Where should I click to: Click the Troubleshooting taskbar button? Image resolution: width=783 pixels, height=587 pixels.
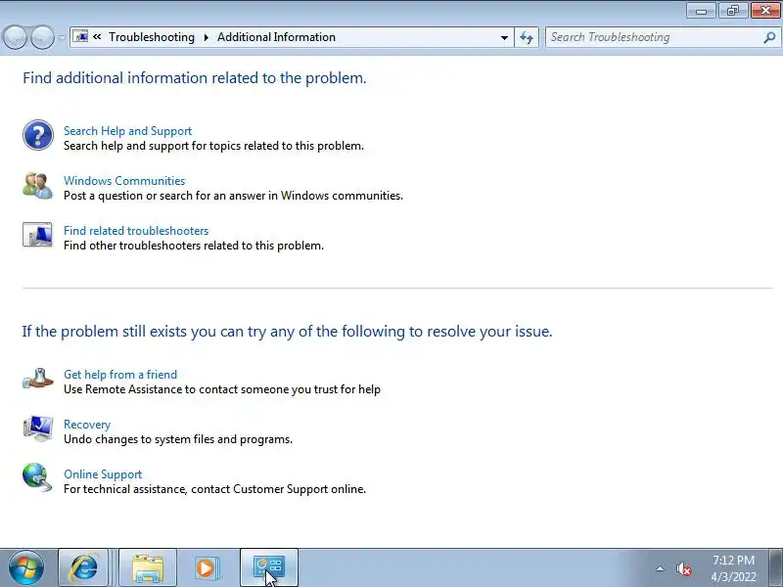click(269, 567)
